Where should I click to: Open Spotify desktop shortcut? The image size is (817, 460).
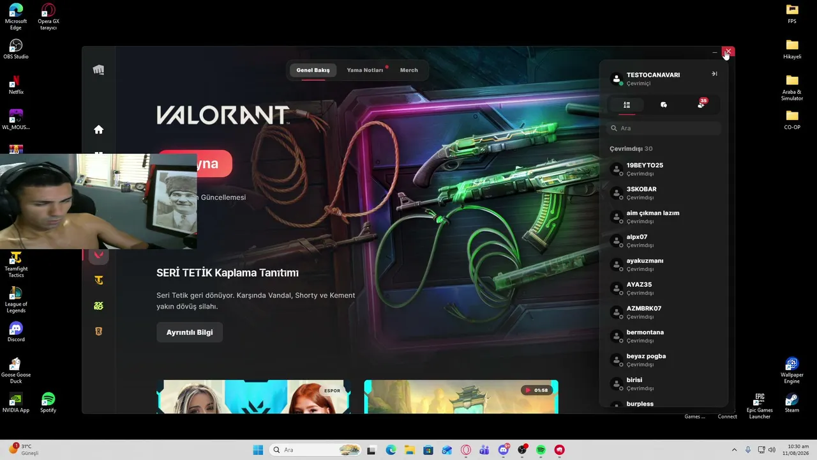click(48, 402)
